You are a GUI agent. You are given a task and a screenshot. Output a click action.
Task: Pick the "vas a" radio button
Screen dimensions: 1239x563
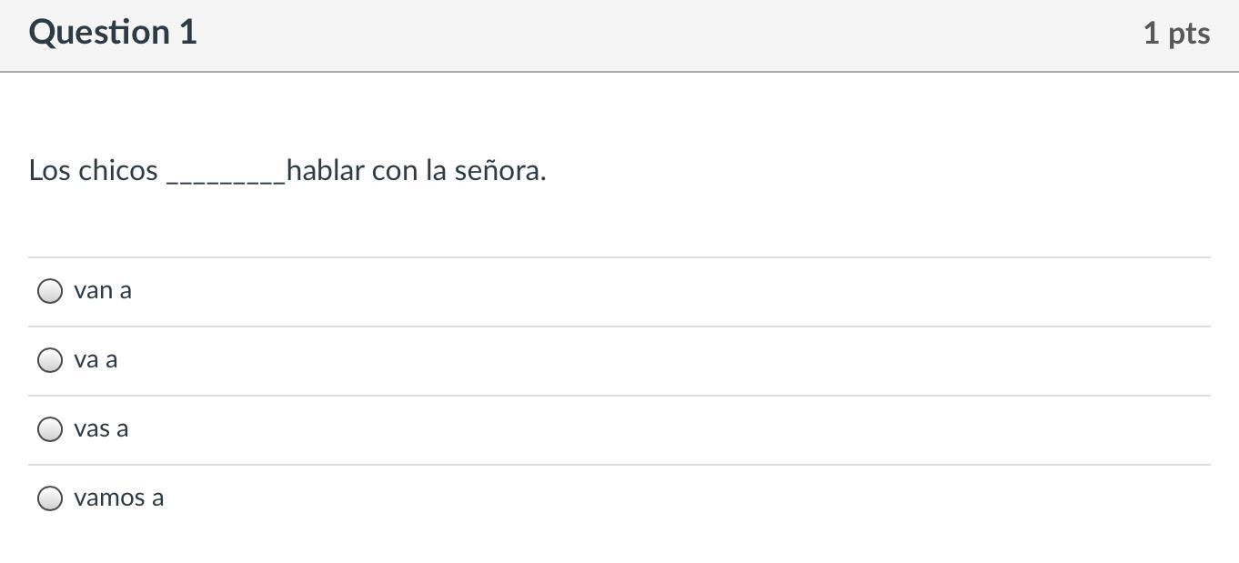[x=50, y=429]
